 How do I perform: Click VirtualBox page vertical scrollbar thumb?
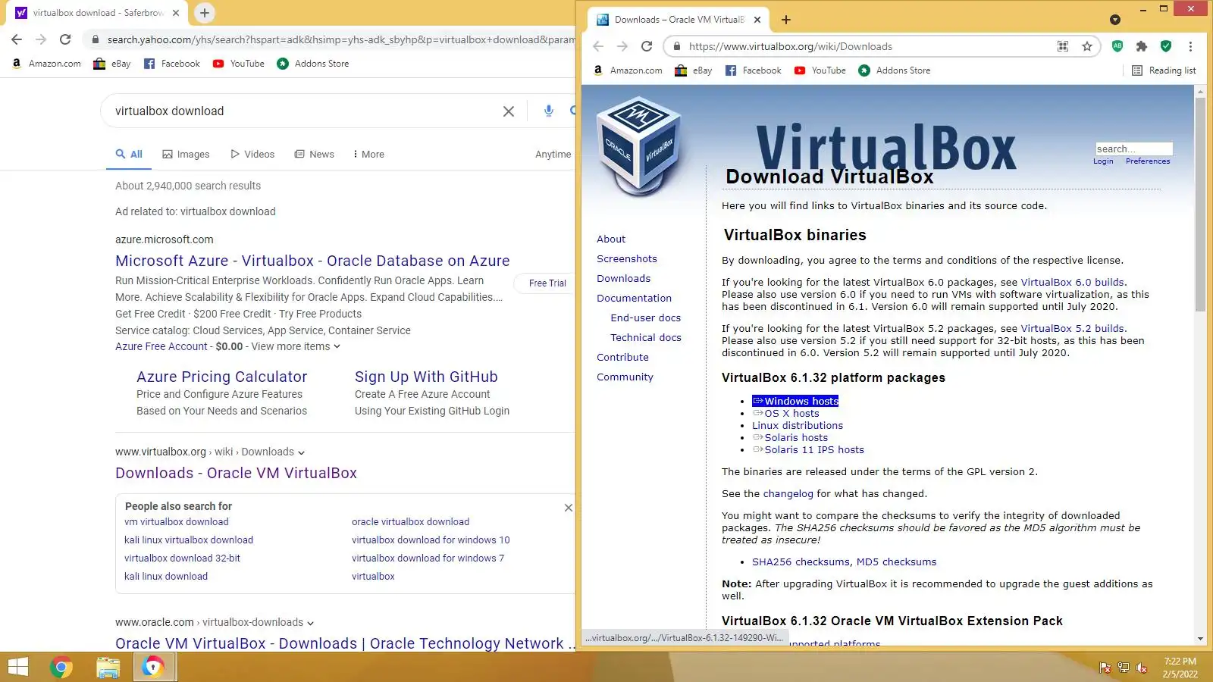coord(1200,205)
